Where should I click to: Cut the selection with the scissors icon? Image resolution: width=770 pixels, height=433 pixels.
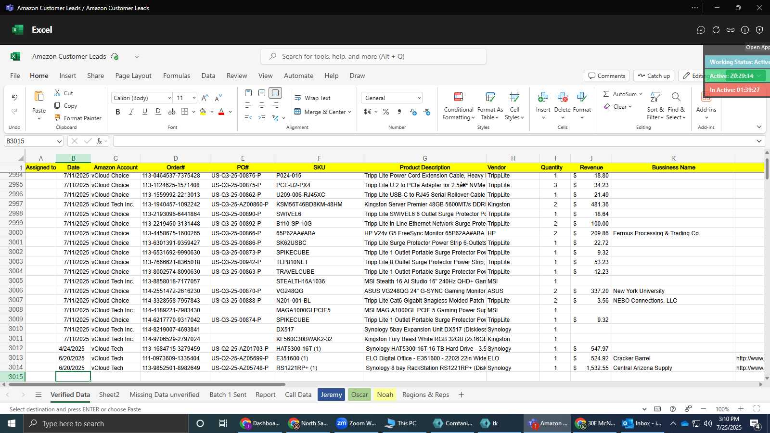click(x=57, y=93)
